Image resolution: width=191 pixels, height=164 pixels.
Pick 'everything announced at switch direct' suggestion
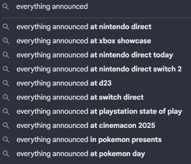[x=95, y=97]
